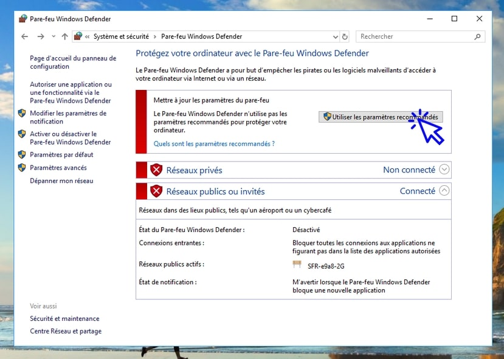Open 'Paramètres avancés' link
The width and height of the screenshot is (504, 359).
(x=58, y=168)
